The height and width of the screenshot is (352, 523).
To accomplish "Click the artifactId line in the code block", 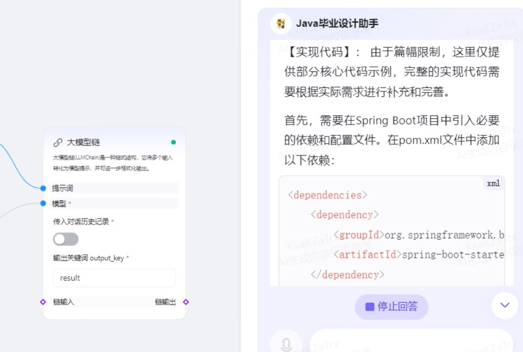I will [x=418, y=255].
